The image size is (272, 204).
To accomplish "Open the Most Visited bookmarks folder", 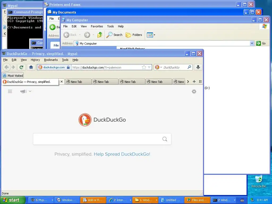I will (13, 76).
